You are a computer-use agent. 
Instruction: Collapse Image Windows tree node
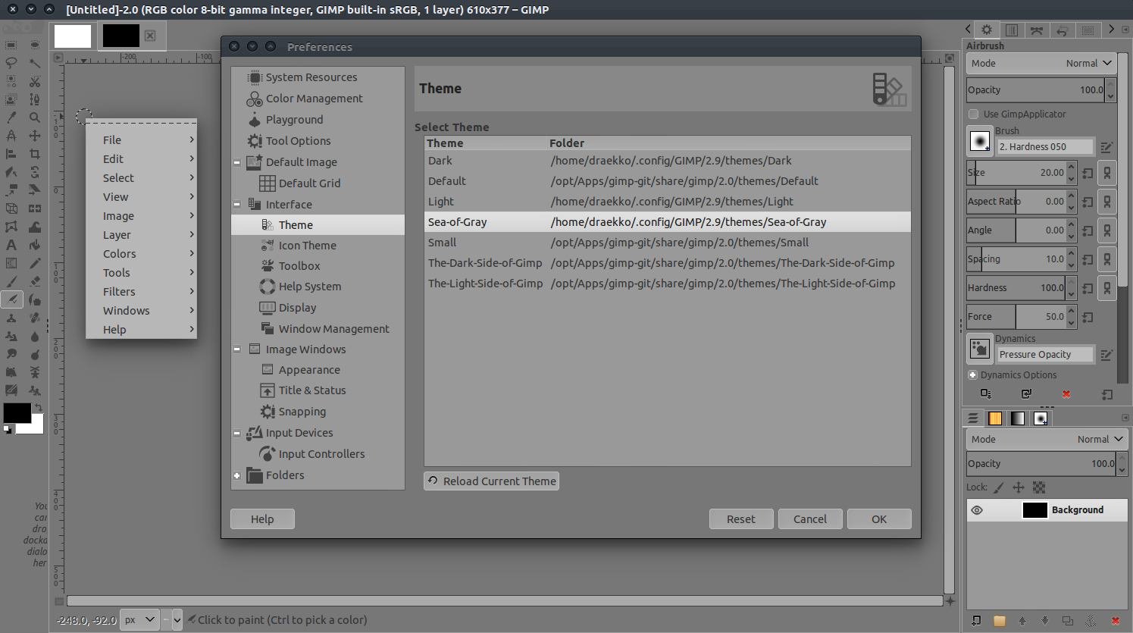point(237,349)
